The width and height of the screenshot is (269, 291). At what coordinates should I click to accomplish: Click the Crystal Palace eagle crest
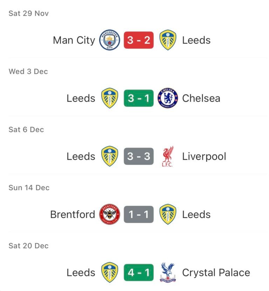click(x=168, y=272)
